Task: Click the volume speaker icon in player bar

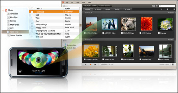Action: pos(173,64)
